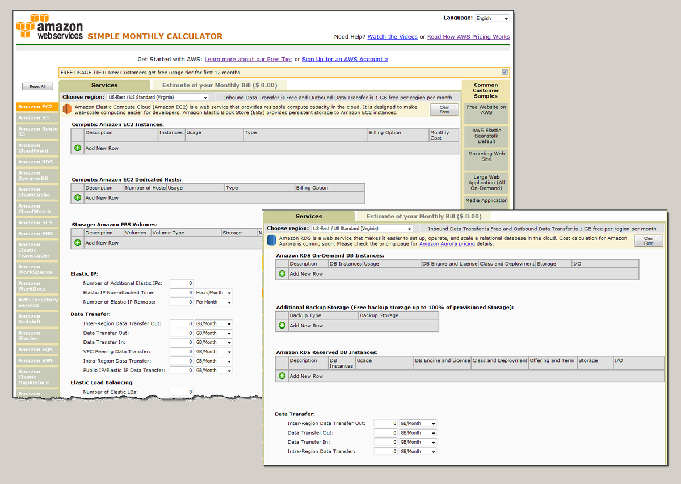This screenshot has height=484, width=681.
Task: Open Public IP/Elastic IP Data Transfer unit dropdown
Action: click(x=213, y=371)
